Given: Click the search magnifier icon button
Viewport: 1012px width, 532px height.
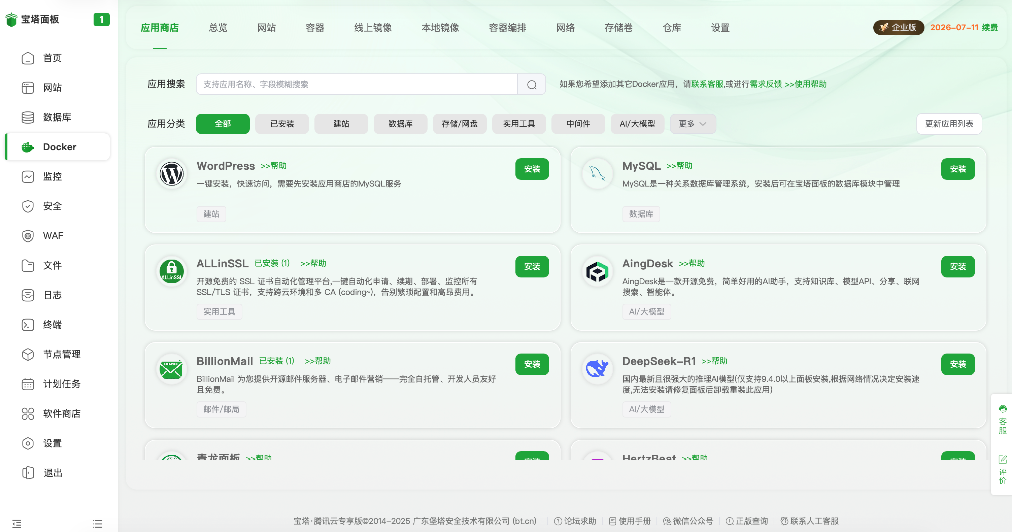Looking at the screenshot, I should [x=532, y=85].
